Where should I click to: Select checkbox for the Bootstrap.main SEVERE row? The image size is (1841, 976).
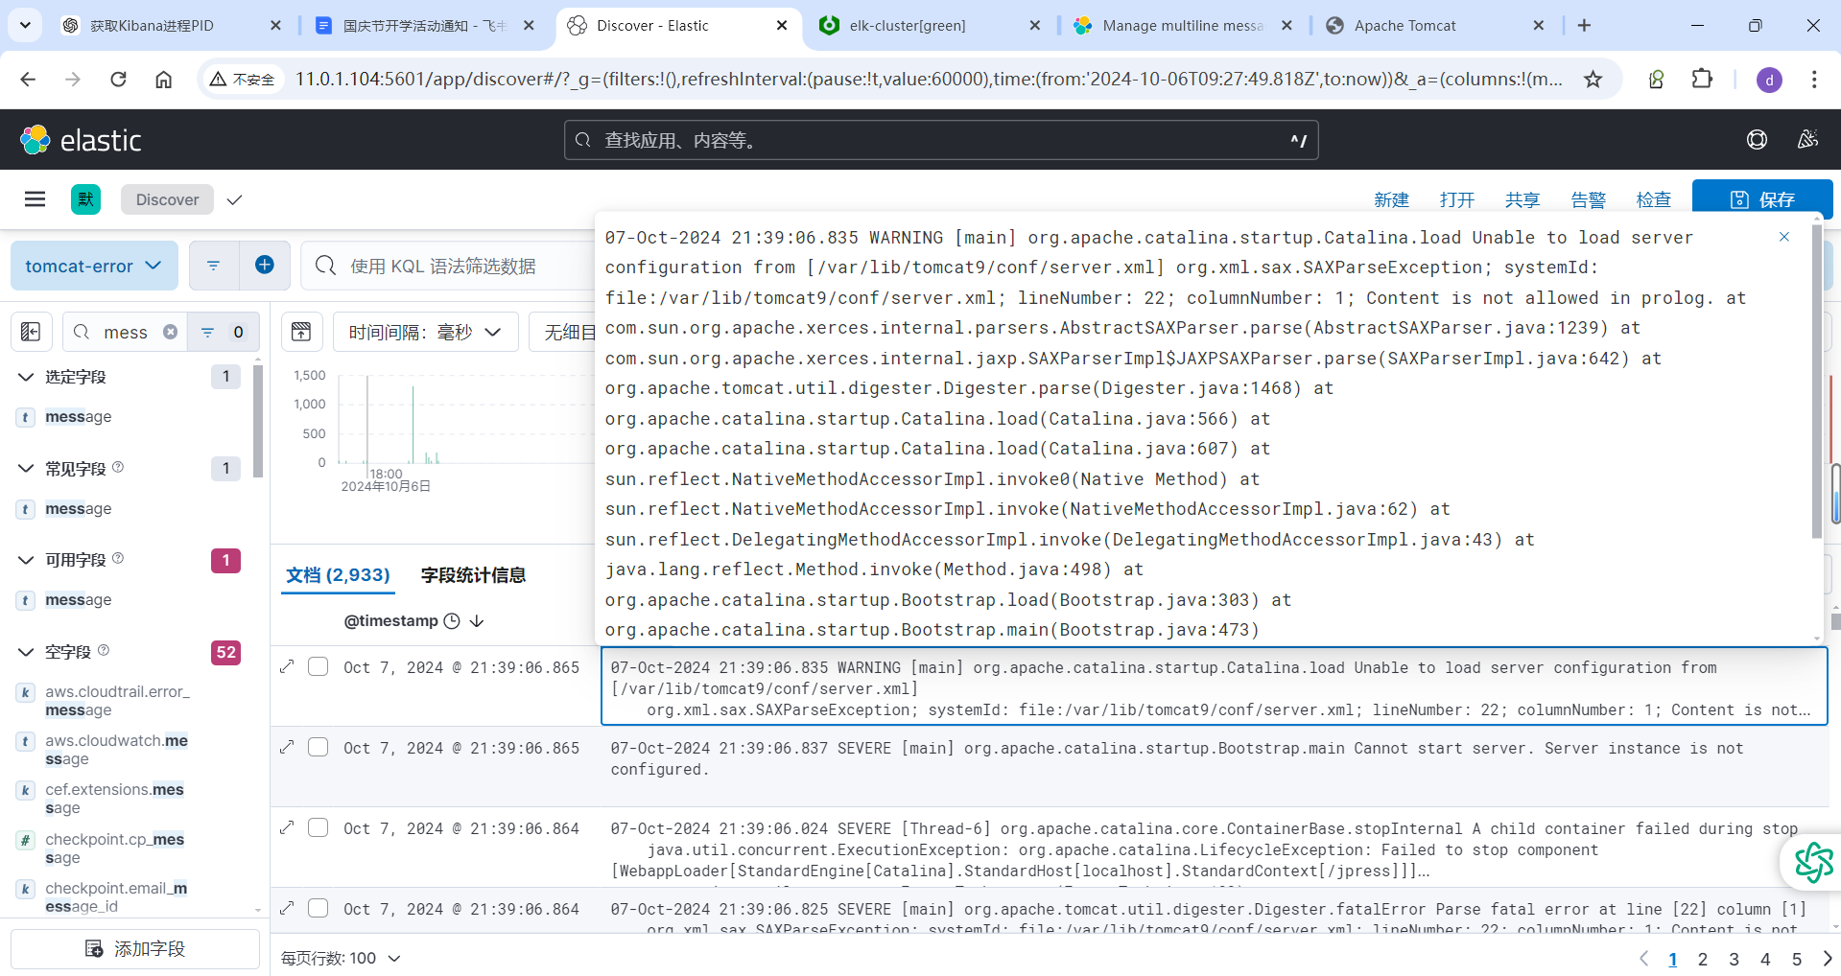pos(319,747)
